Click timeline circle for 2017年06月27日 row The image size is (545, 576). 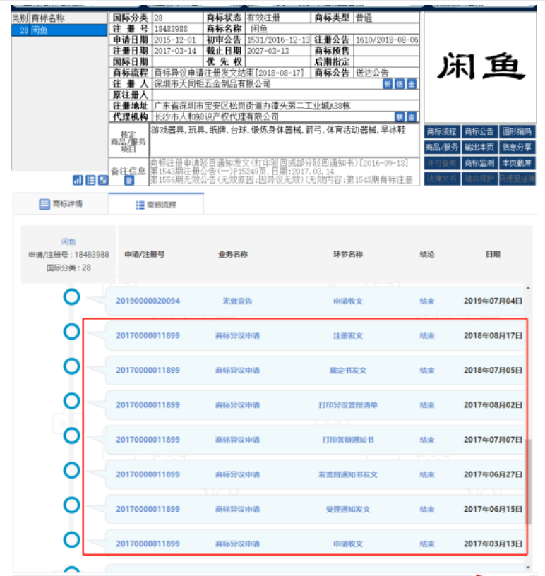coord(72,470)
